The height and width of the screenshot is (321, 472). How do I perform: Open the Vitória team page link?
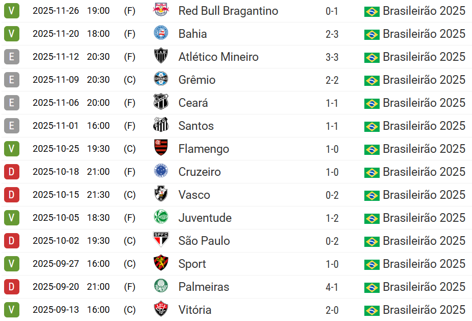194,310
